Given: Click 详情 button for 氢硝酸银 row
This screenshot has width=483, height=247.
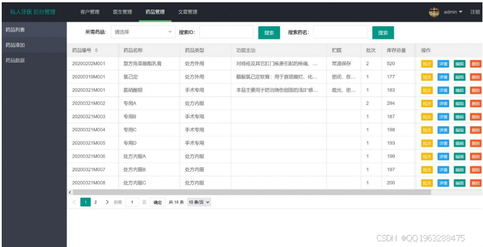Looking at the screenshot, I should coord(443,90).
